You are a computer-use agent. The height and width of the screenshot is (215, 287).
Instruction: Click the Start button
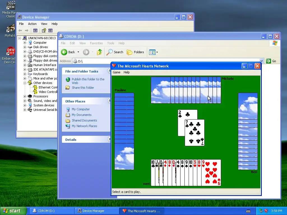click(x=13, y=211)
